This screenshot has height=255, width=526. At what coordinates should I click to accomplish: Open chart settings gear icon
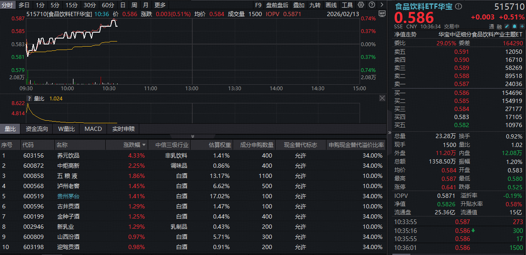coord(361,5)
